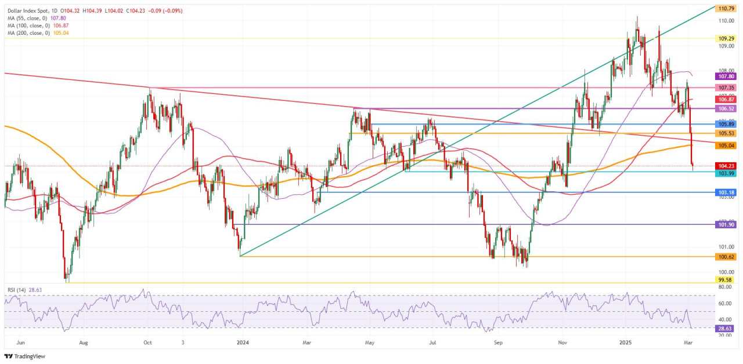Click the 110.00 price axis label
This screenshot has height=364, width=743.
tap(726, 21)
